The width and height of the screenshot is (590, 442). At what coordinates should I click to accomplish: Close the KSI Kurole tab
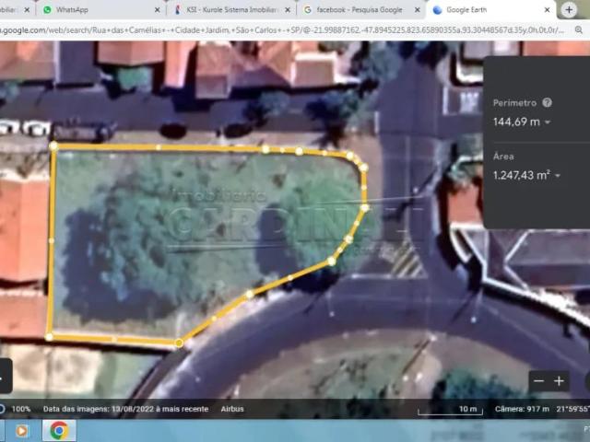[x=288, y=10]
